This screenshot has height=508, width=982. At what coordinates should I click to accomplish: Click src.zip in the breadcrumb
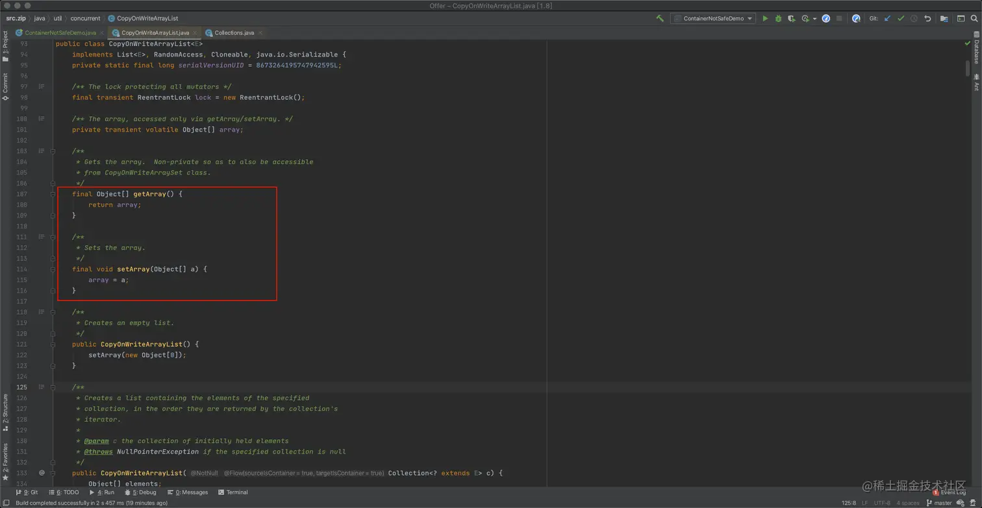click(16, 18)
